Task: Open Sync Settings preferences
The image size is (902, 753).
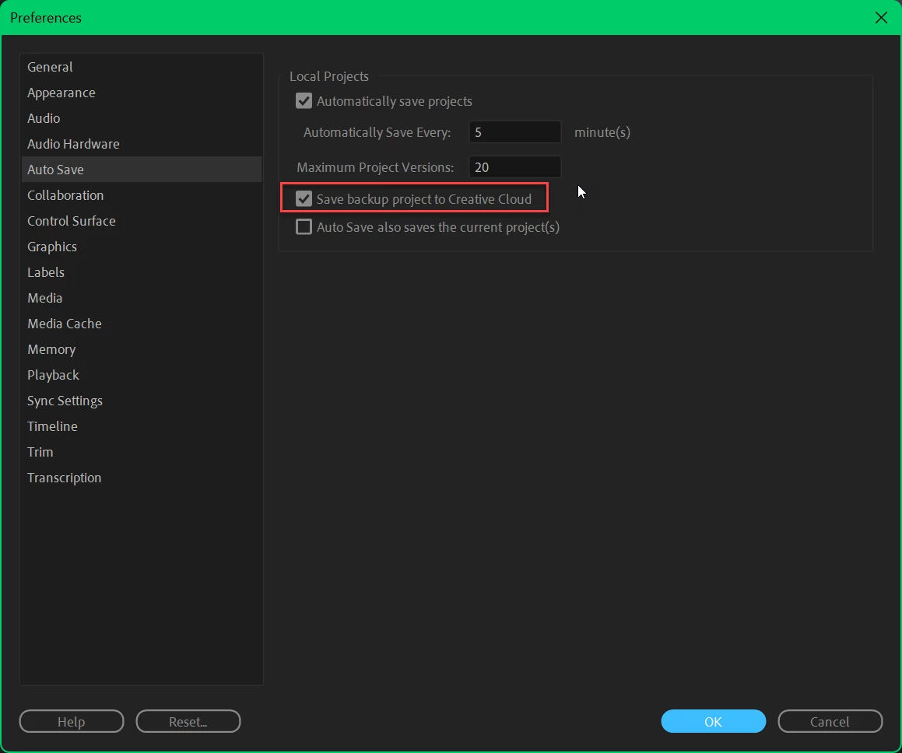Action: tap(142, 401)
